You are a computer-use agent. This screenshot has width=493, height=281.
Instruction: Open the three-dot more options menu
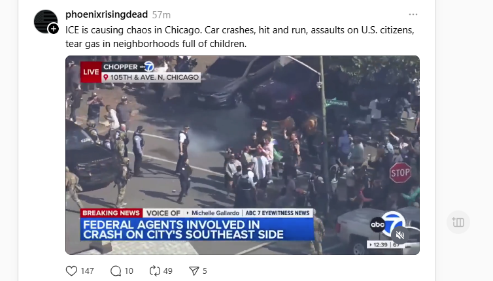413,14
